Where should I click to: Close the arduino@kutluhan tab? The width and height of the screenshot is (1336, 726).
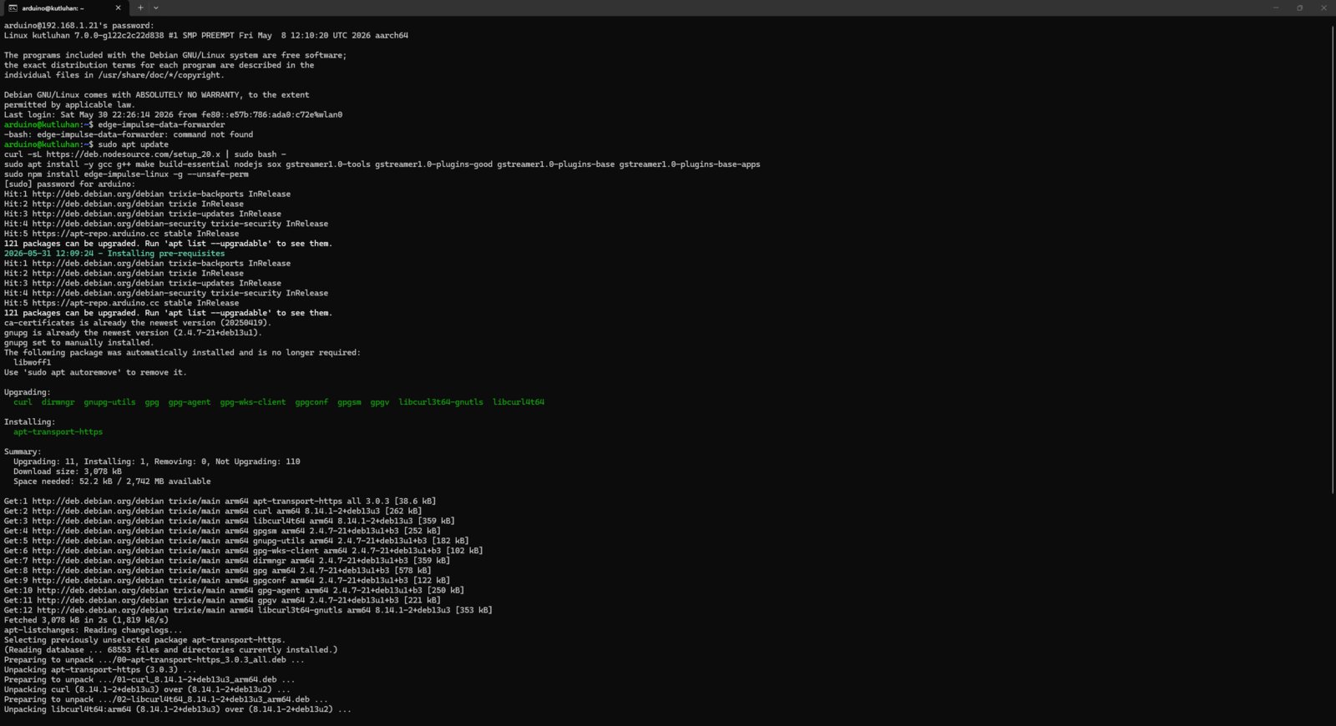[x=118, y=8]
